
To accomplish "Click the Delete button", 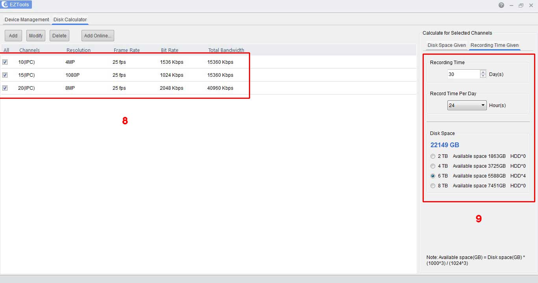I will click(59, 35).
